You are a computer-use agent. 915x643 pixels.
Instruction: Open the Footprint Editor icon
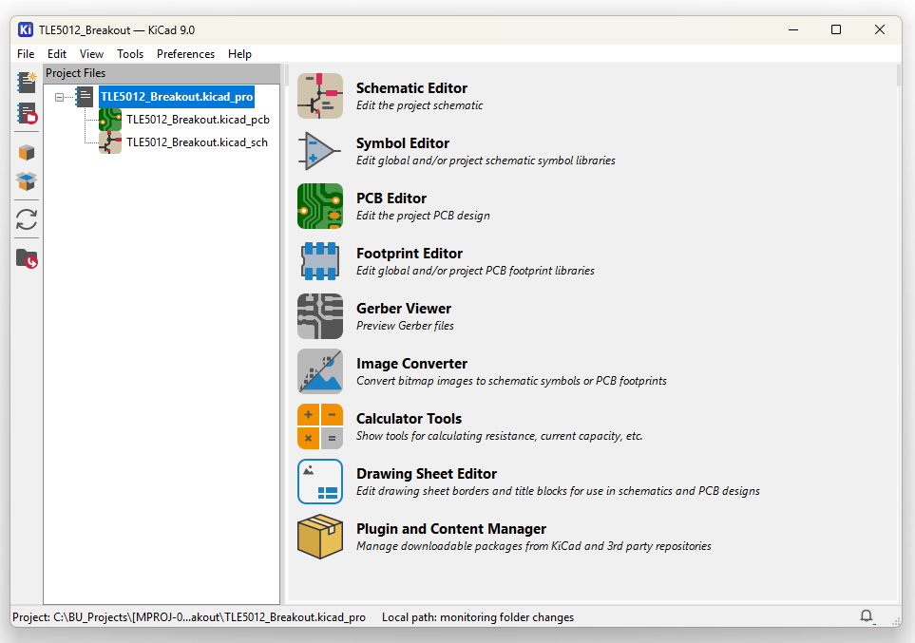[320, 261]
